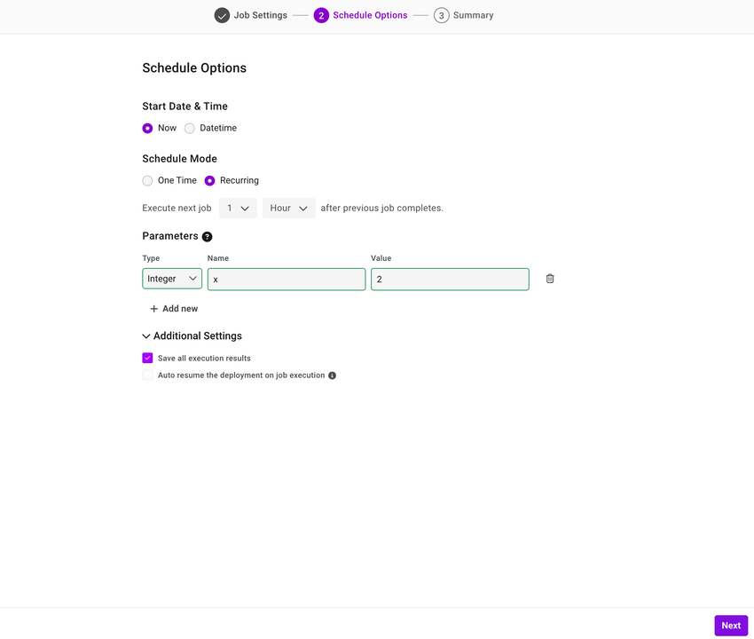Go back to the Job Settings step
This screenshot has height=639, width=754.
[x=260, y=15]
